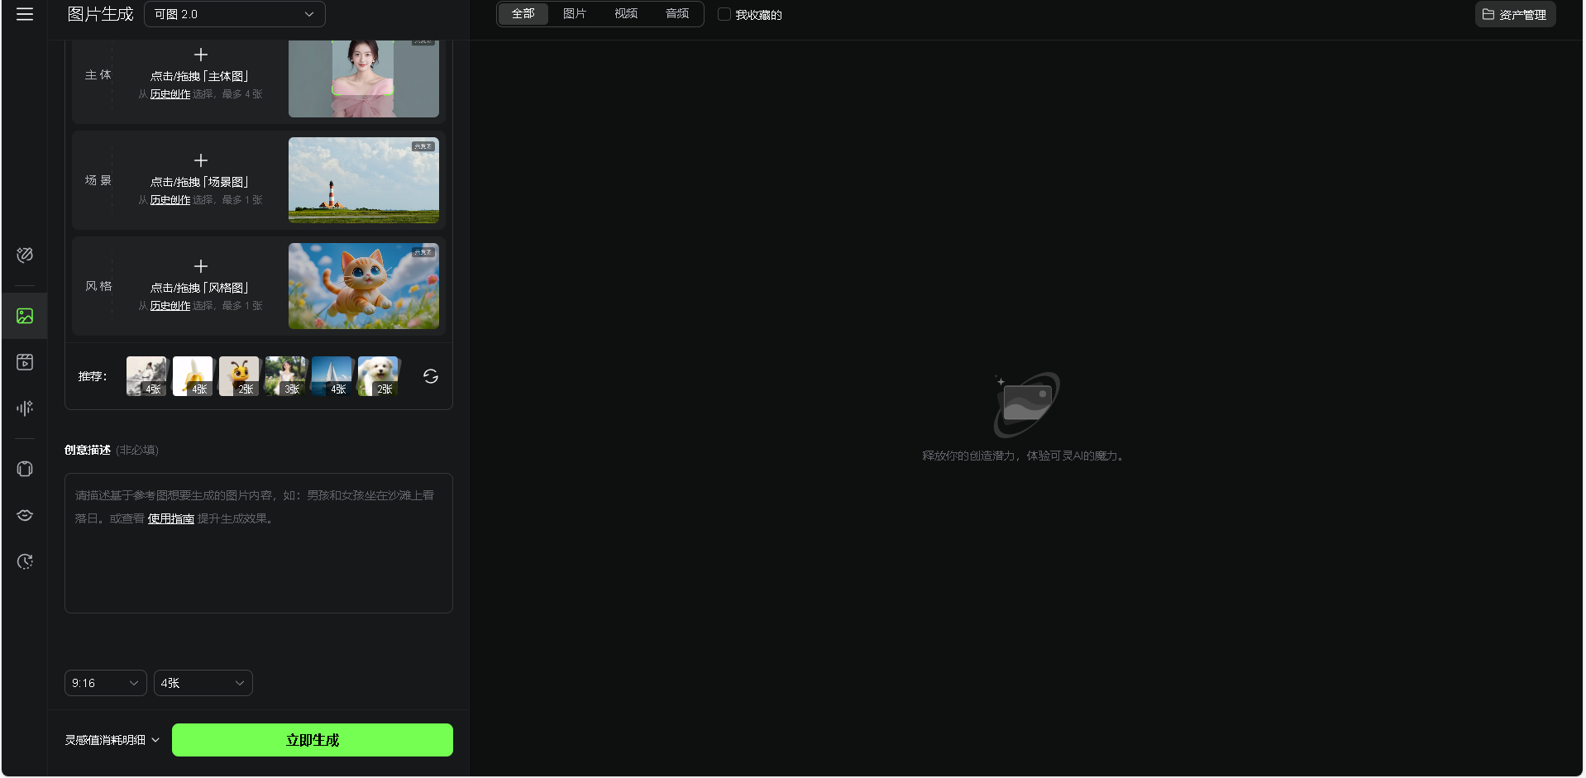
Task: Open the lip-sync sidebar icon
Action: (x=25, y=515)
